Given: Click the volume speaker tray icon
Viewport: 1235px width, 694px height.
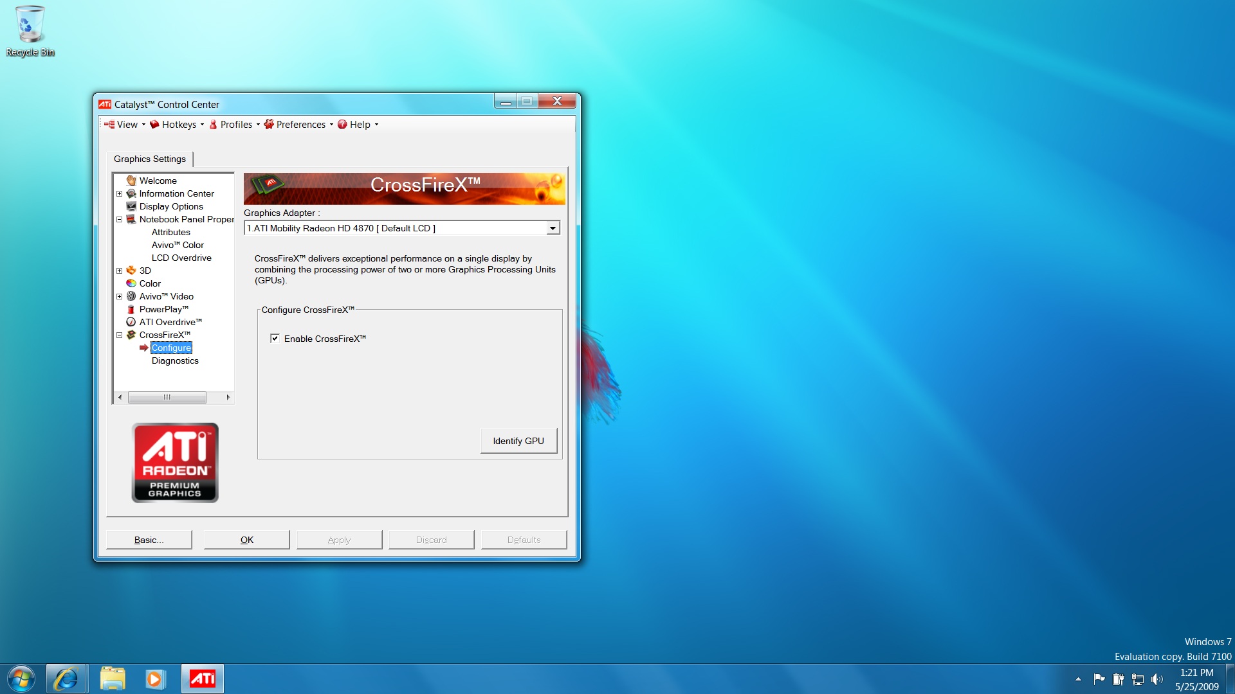Looking at the screenshot, I should point(1157,679).
